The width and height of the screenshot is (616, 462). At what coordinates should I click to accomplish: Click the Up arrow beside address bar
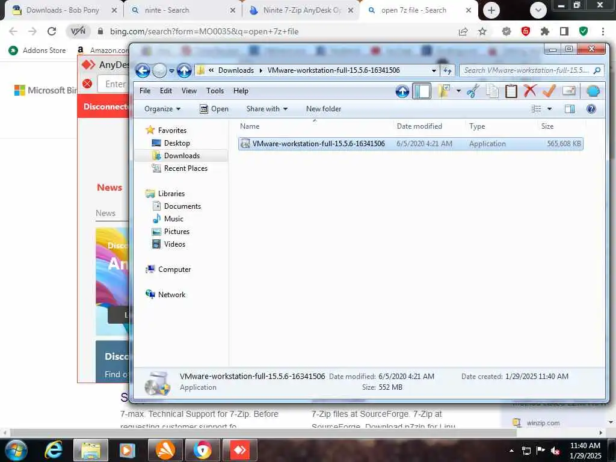[184, 71]
